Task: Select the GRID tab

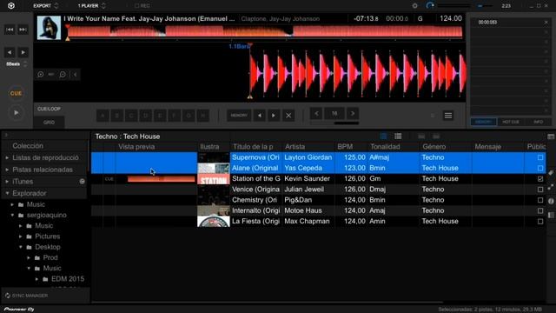Action: (x=49, y=122)
